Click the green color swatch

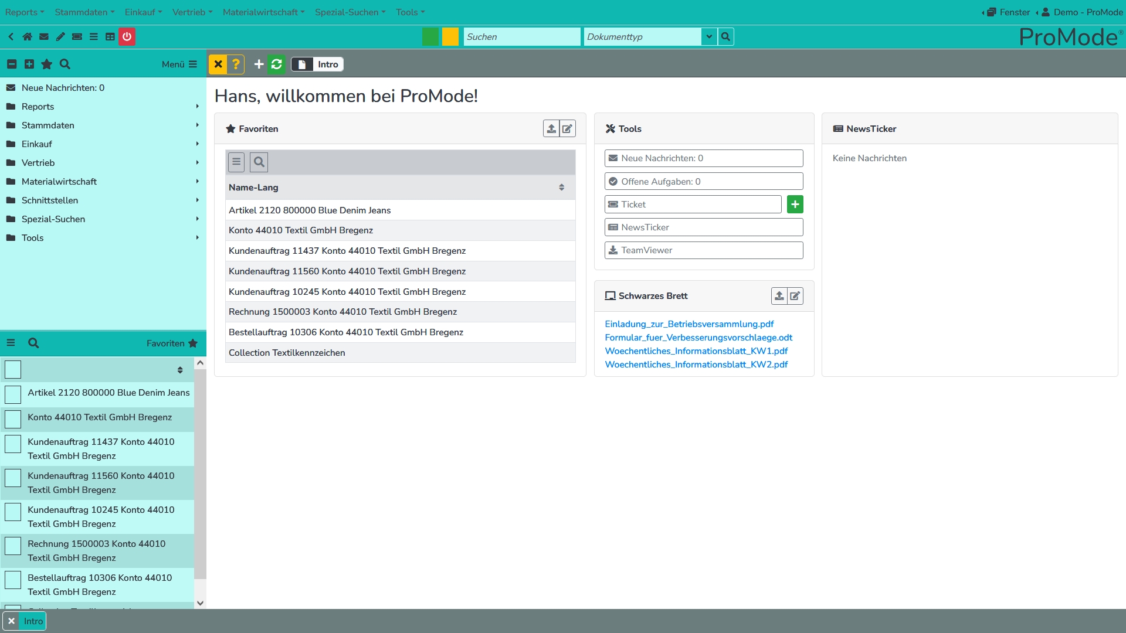(430, 36)
